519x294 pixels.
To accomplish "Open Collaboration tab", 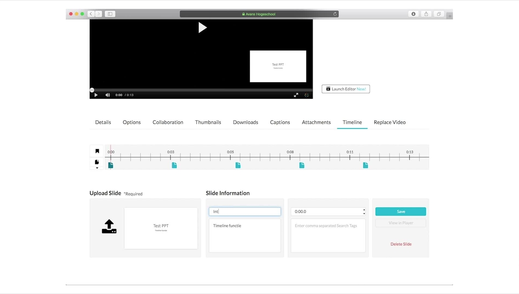I will (168, 122).
